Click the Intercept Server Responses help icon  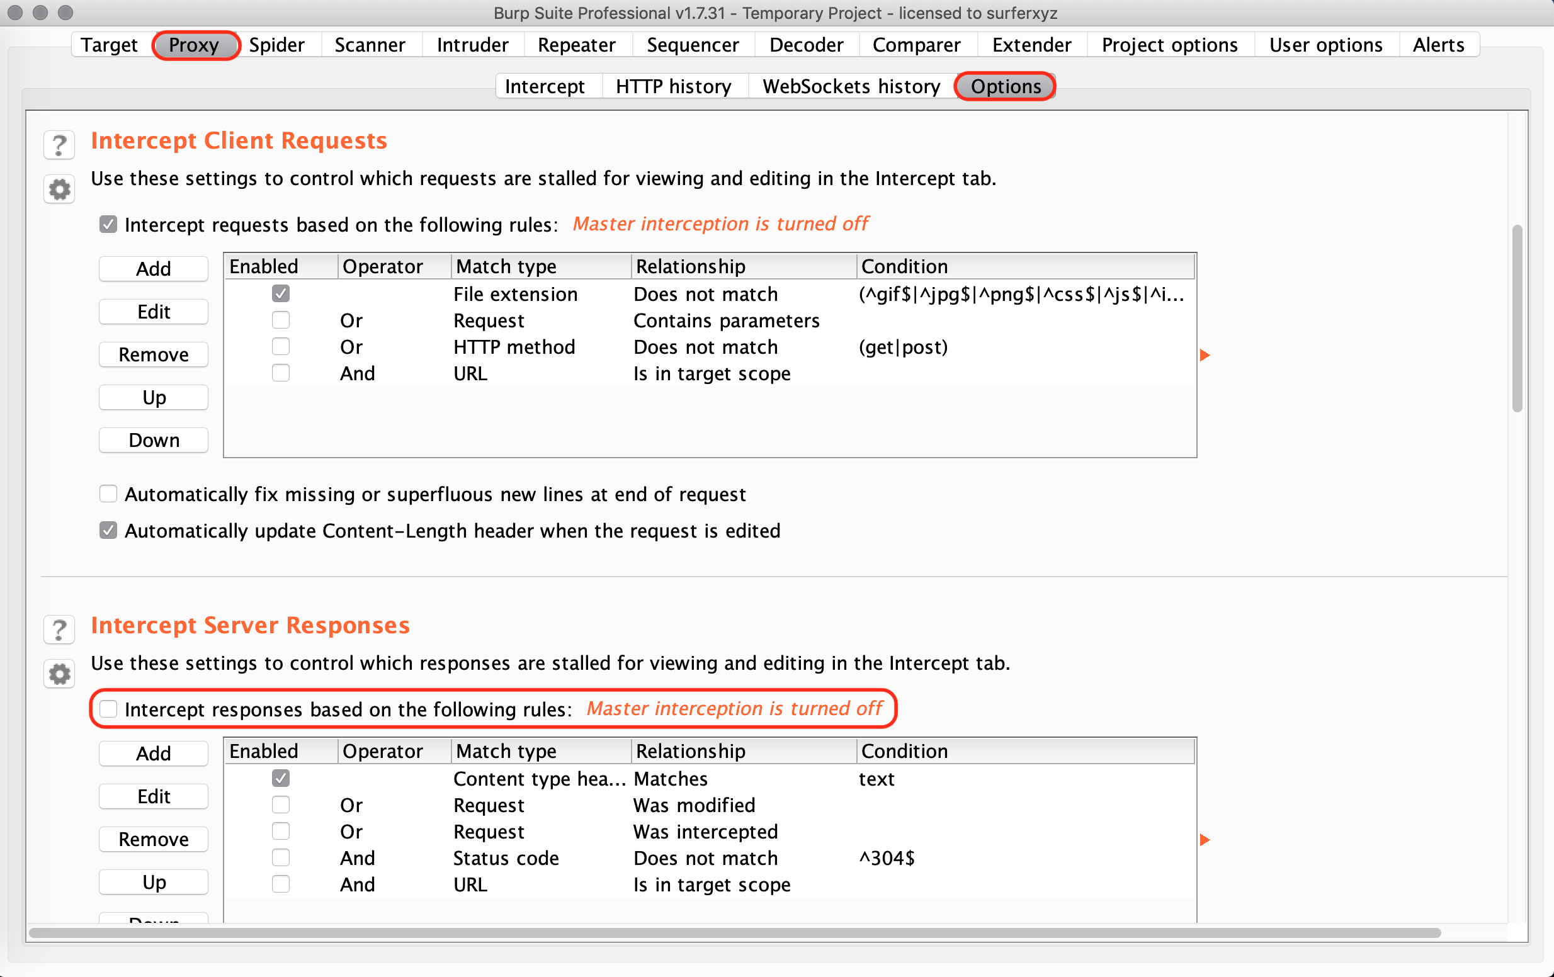pyautogui.click(x=59, y=629)
